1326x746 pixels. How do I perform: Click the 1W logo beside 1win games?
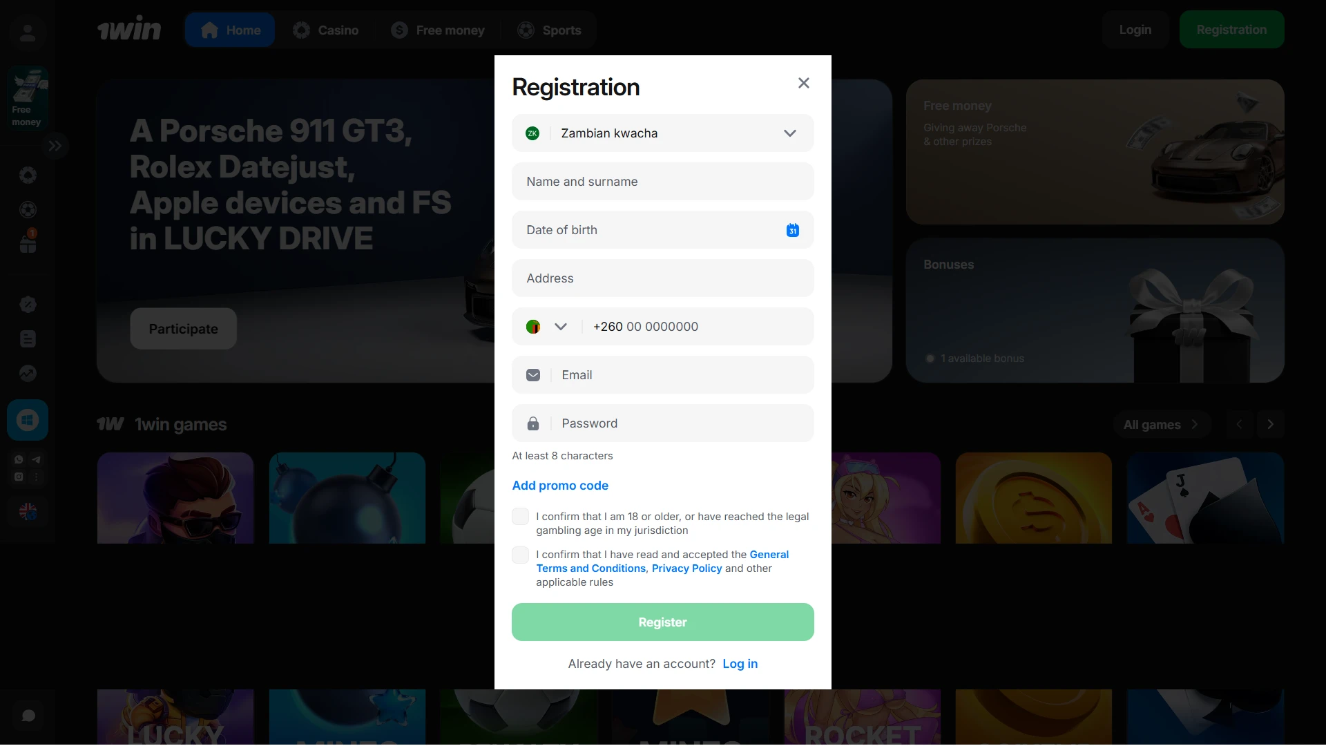point(110,424)
